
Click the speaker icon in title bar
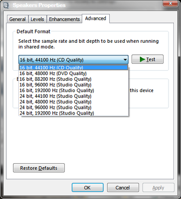6,5
